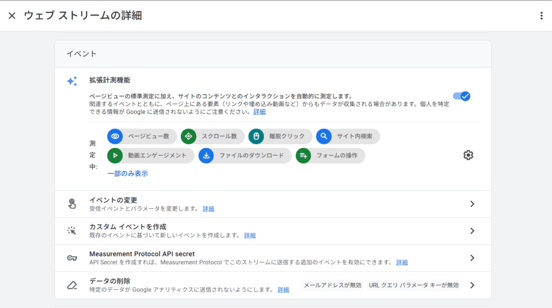Image resolution: width=552 pixels, height=308 pixels.
Task: Close the web stream details panel
Action: click(x=12, y=16)
